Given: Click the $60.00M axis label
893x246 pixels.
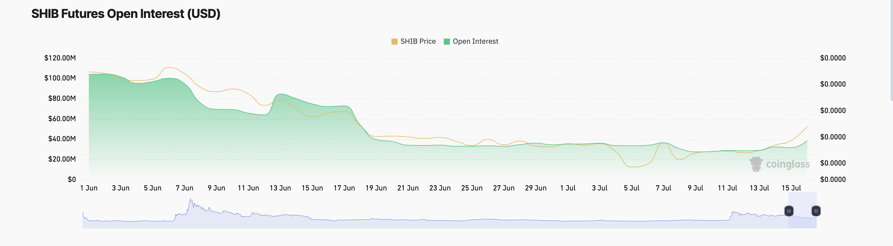Looking at the screenshot, I should click(x=62, y=119).
